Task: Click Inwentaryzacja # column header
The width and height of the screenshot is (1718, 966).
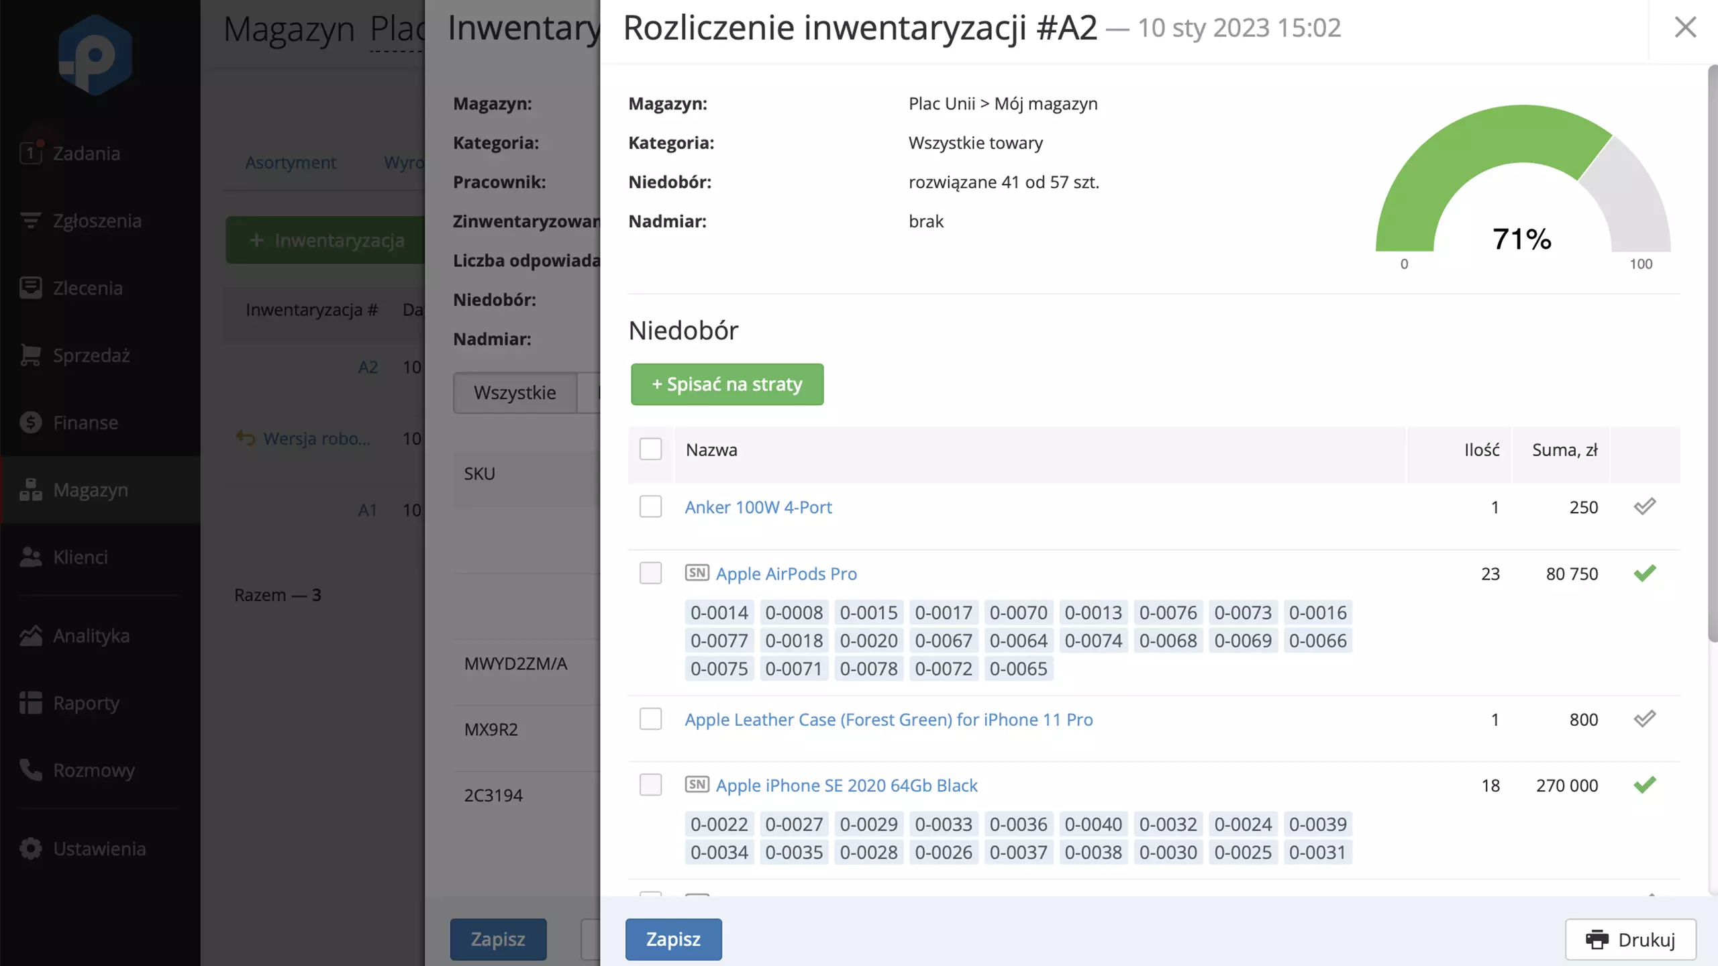Action: pos(312,309)
